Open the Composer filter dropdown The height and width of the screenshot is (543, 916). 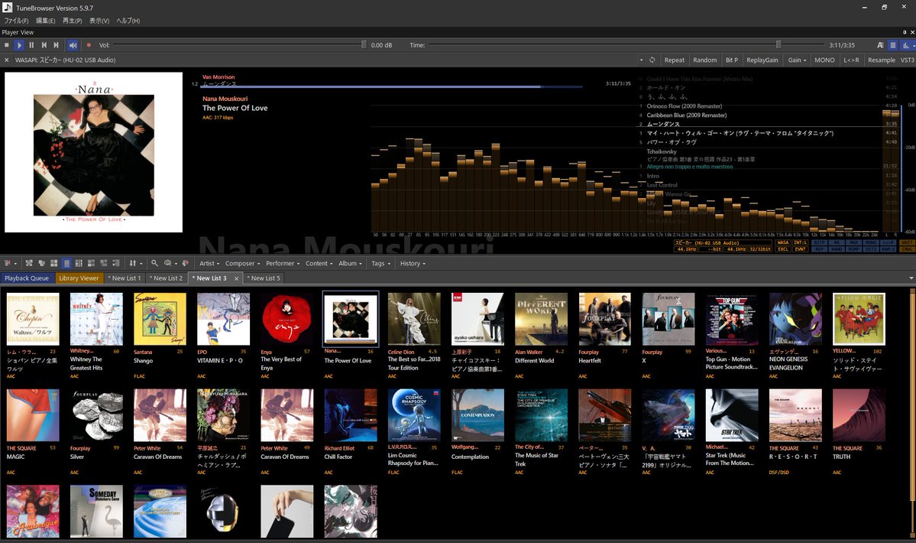[242, 264]
